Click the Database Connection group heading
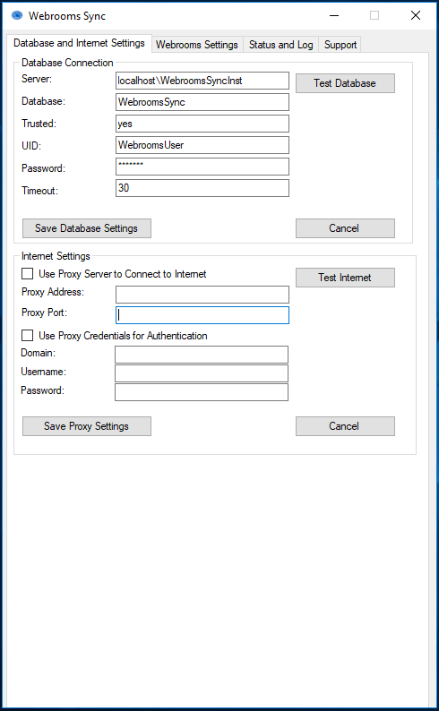This screenshot has width=439, height=711. pyautogui.click(x=67, y=63)
